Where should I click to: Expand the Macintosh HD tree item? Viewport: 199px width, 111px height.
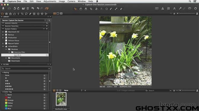point(3,32)
